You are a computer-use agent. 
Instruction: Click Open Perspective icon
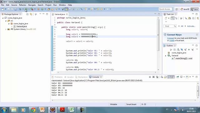[177, 9]
